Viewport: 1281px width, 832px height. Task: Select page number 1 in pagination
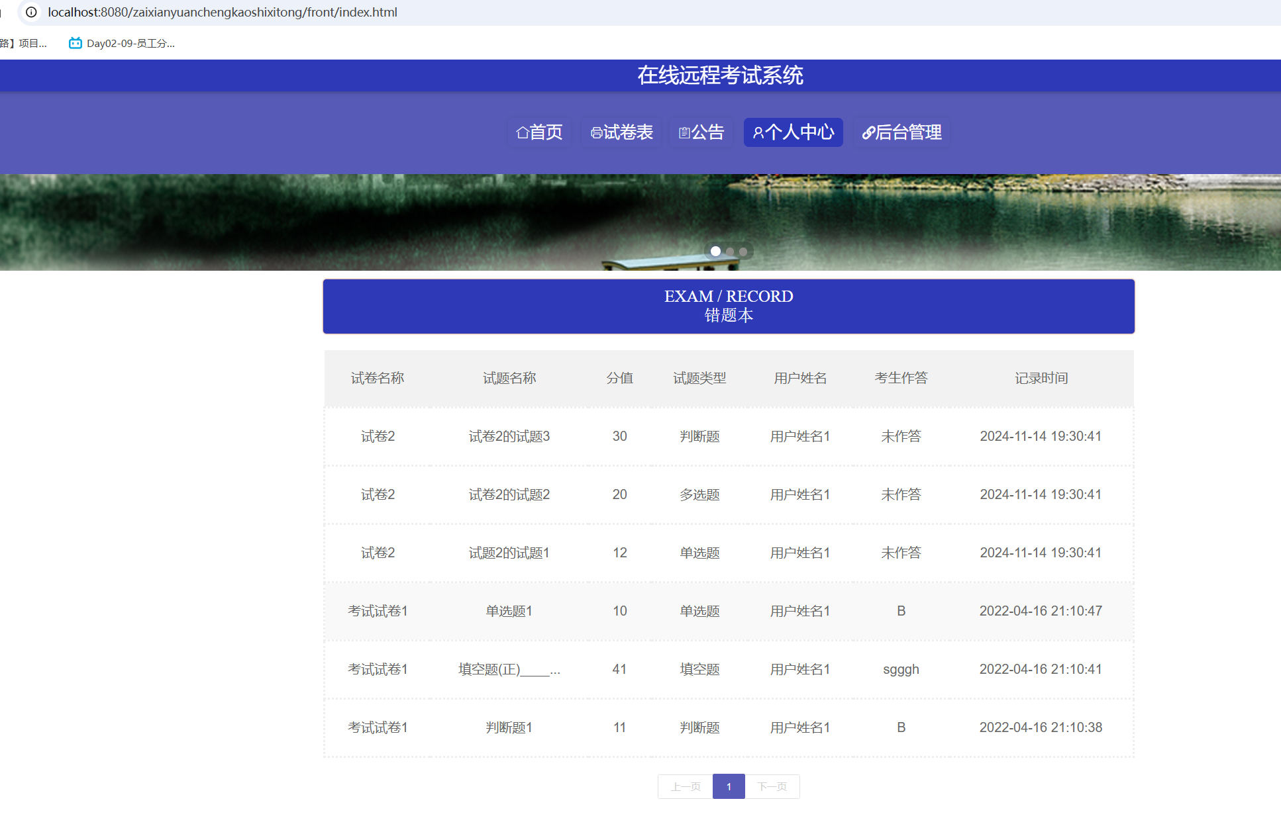pyautogui.click(x=729, y=786)
